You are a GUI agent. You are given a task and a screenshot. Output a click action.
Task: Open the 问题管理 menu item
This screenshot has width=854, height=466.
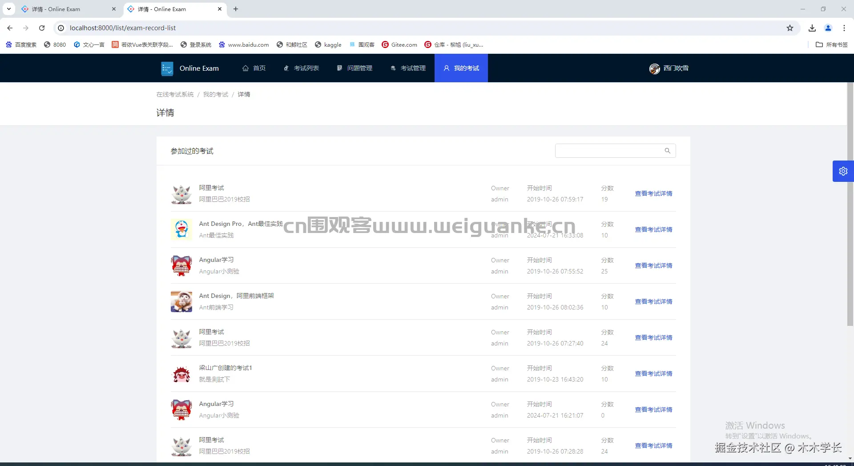point(354,68)
